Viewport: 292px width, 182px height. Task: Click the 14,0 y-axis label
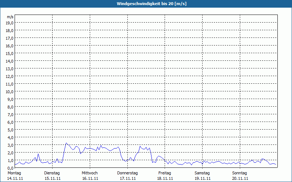pos(9,61)
